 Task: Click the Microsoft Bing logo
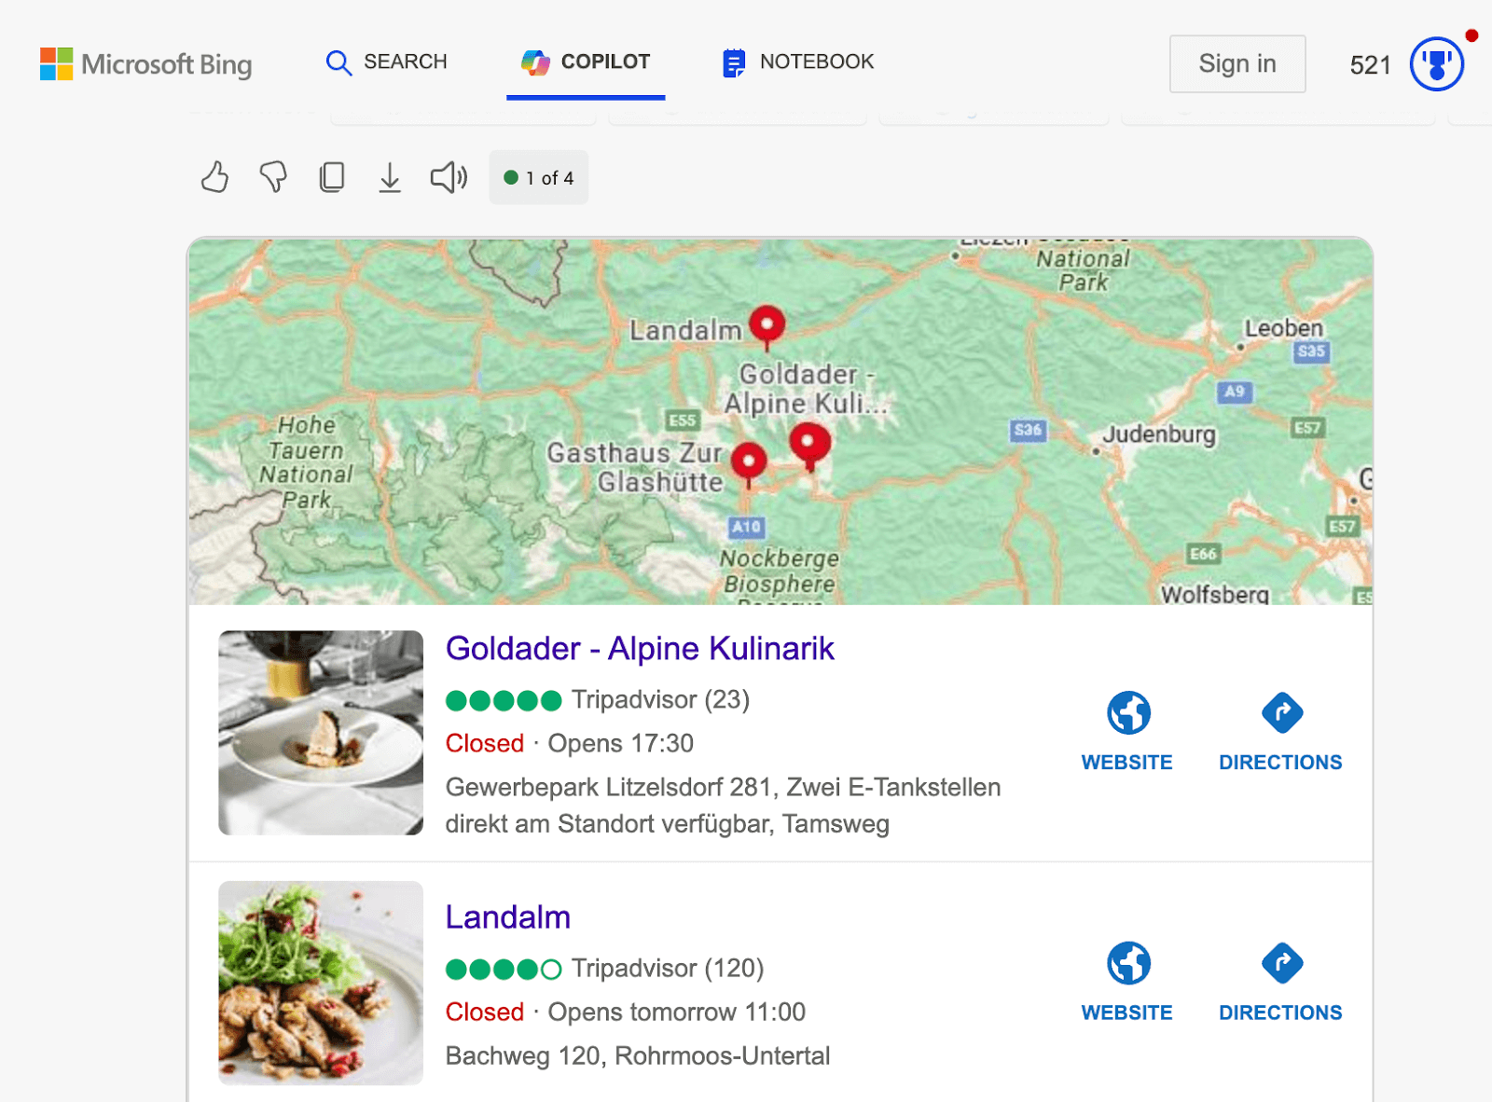[146, 64]
